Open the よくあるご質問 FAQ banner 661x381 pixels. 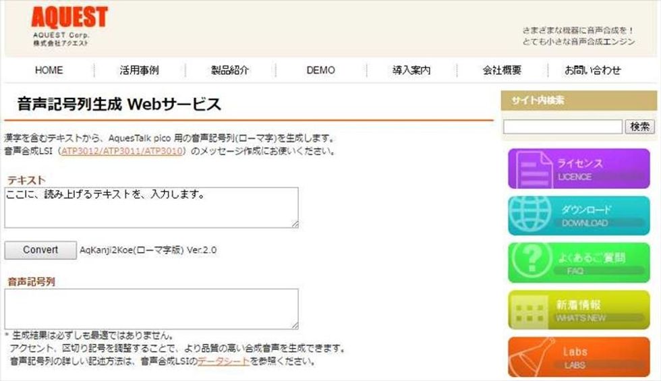579,262
